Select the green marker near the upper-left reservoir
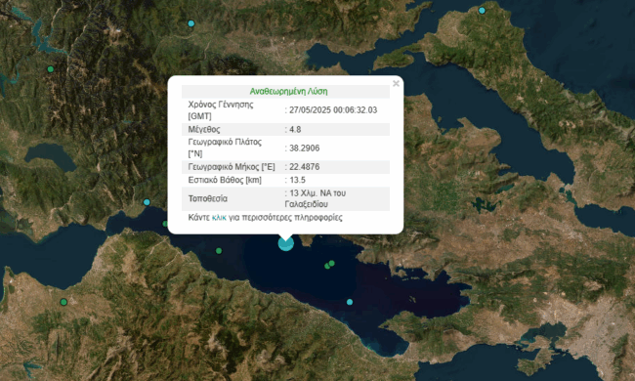Screen dimensions: 635x381 pos(51,69)
